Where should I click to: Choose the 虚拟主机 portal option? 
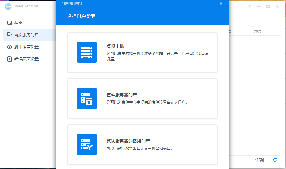click(142, 52)
